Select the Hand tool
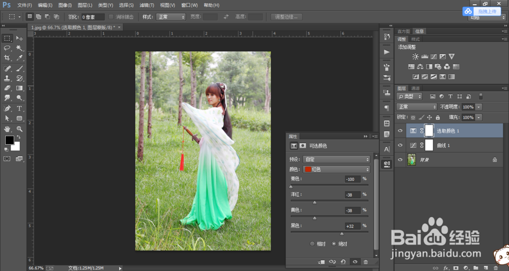 tap(7, 129)
